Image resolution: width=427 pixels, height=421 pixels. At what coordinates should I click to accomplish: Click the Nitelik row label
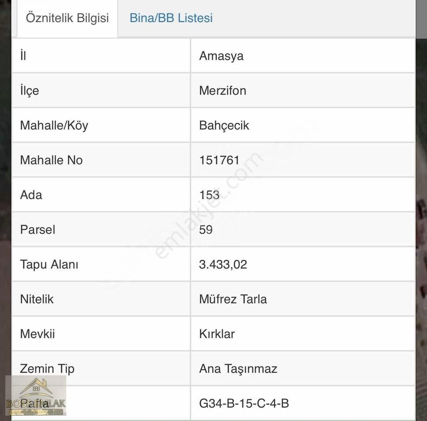tap(37, 299)
